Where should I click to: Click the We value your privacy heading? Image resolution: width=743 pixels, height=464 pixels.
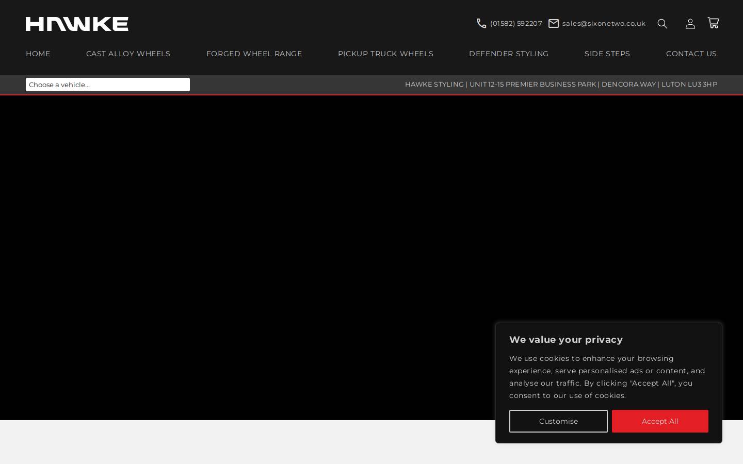[566, 340]
